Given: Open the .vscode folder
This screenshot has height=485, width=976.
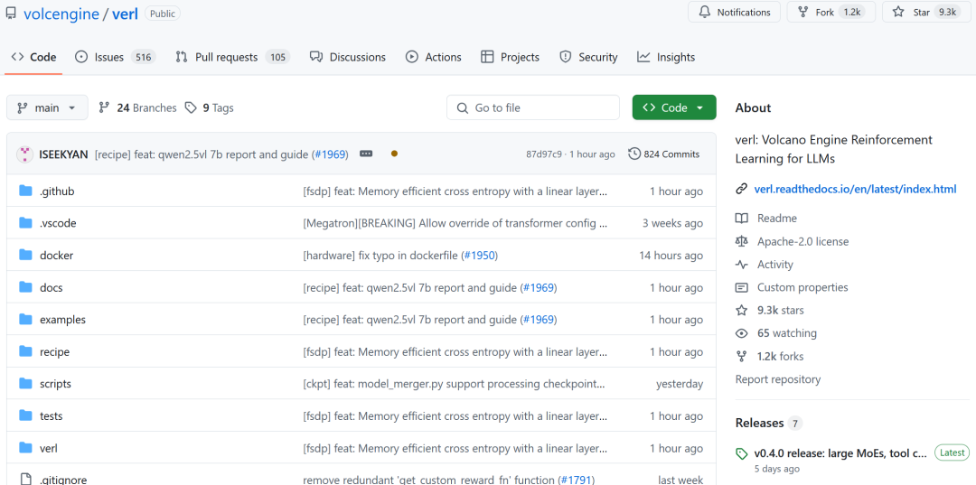Looking at the screenshot, I should click(x=58, y=223).
